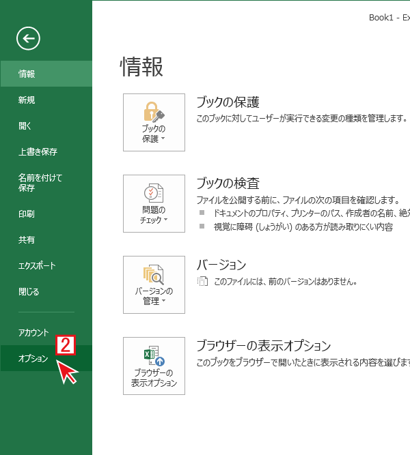The image size is (410, 455).
Task: Open the 印刷 page
Action: 46,214
